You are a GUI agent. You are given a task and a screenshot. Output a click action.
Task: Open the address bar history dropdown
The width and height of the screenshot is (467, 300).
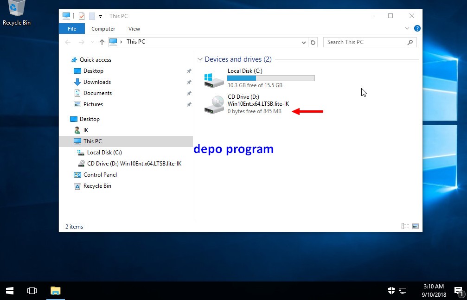click(303, 42)
